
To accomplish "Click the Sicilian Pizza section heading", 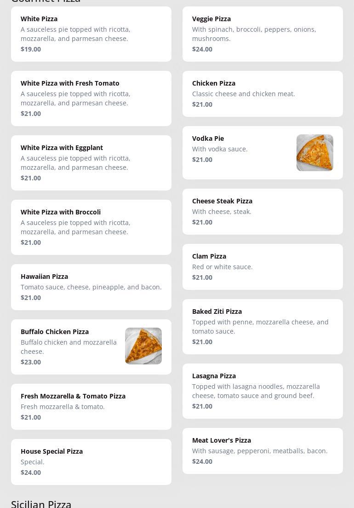I will click(x=41, y=503).
